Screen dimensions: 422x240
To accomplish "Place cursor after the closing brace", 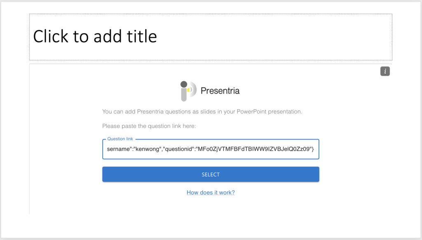I will [314, 149].
